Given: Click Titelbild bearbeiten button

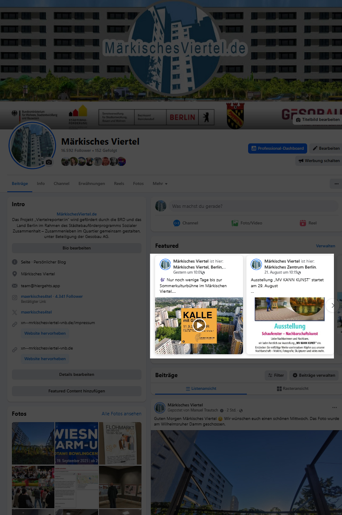Looking at the screenshot, I should [317, 120].
